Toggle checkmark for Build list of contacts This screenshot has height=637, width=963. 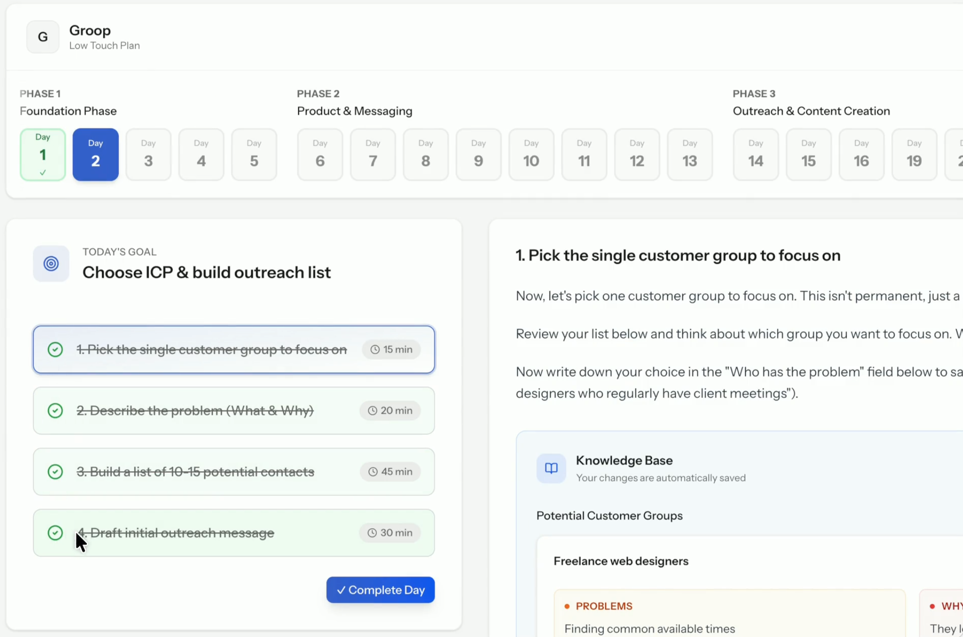(x=55, y=472)
